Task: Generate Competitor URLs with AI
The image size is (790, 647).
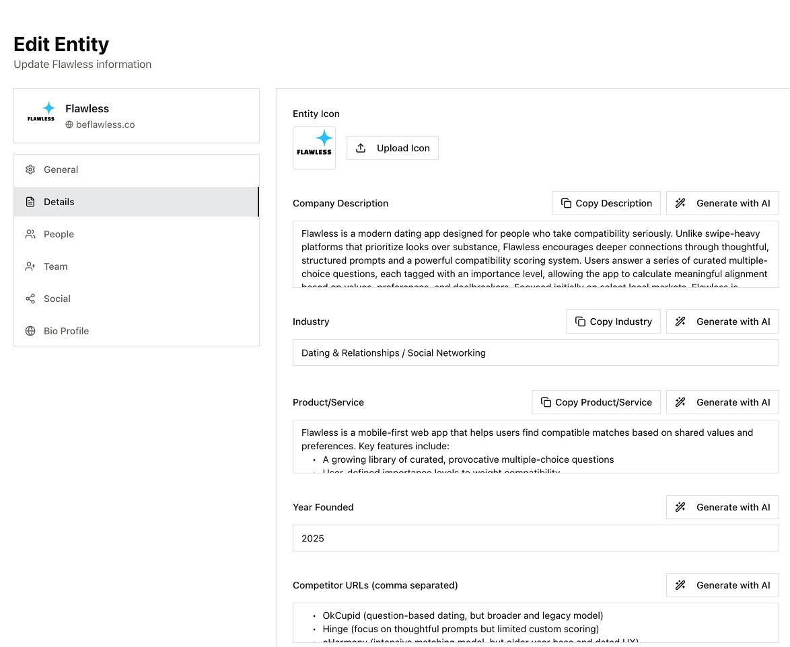Action: 722,585
